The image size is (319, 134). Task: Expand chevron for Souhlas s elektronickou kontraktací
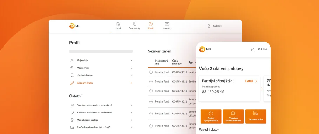[131, 113]
